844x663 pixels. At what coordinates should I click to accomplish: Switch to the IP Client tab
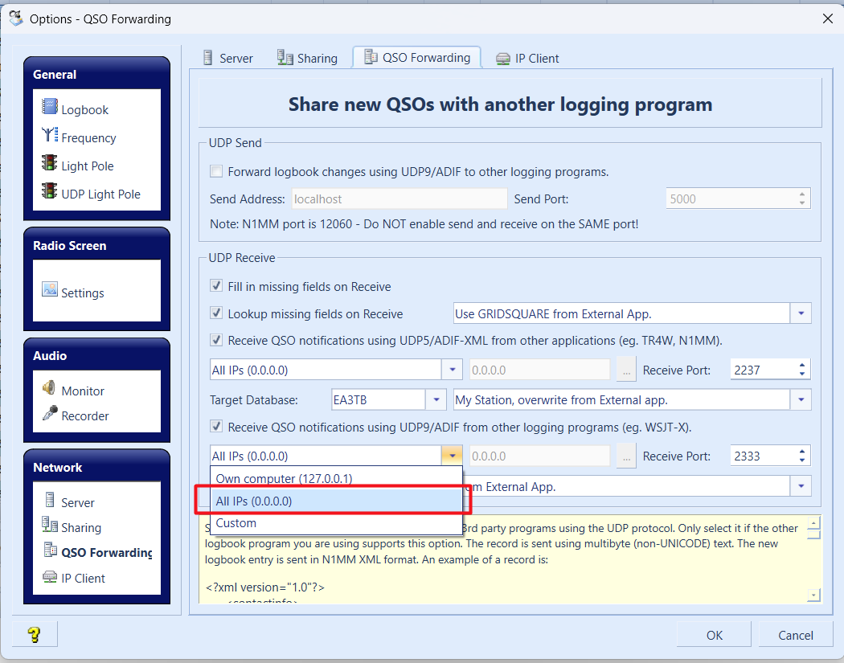(527, 58)
